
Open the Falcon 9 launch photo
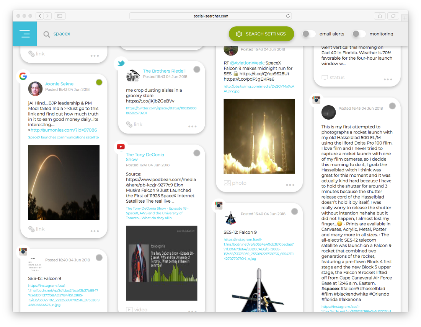[259, 136]
